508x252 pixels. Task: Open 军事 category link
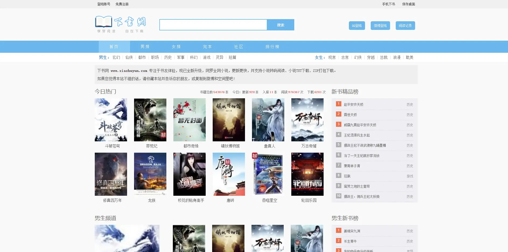coord(181,57)
